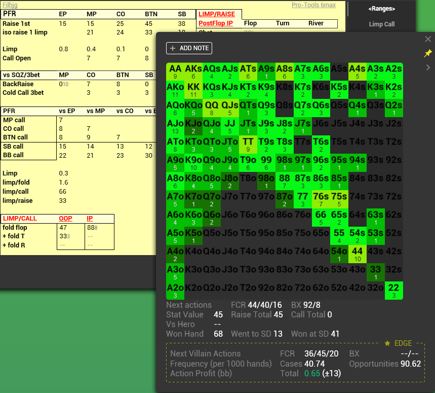This screenshot has width=435, height=393.
Task: Select the River column header
Action: pyautogui.click(x=316, y=23)
